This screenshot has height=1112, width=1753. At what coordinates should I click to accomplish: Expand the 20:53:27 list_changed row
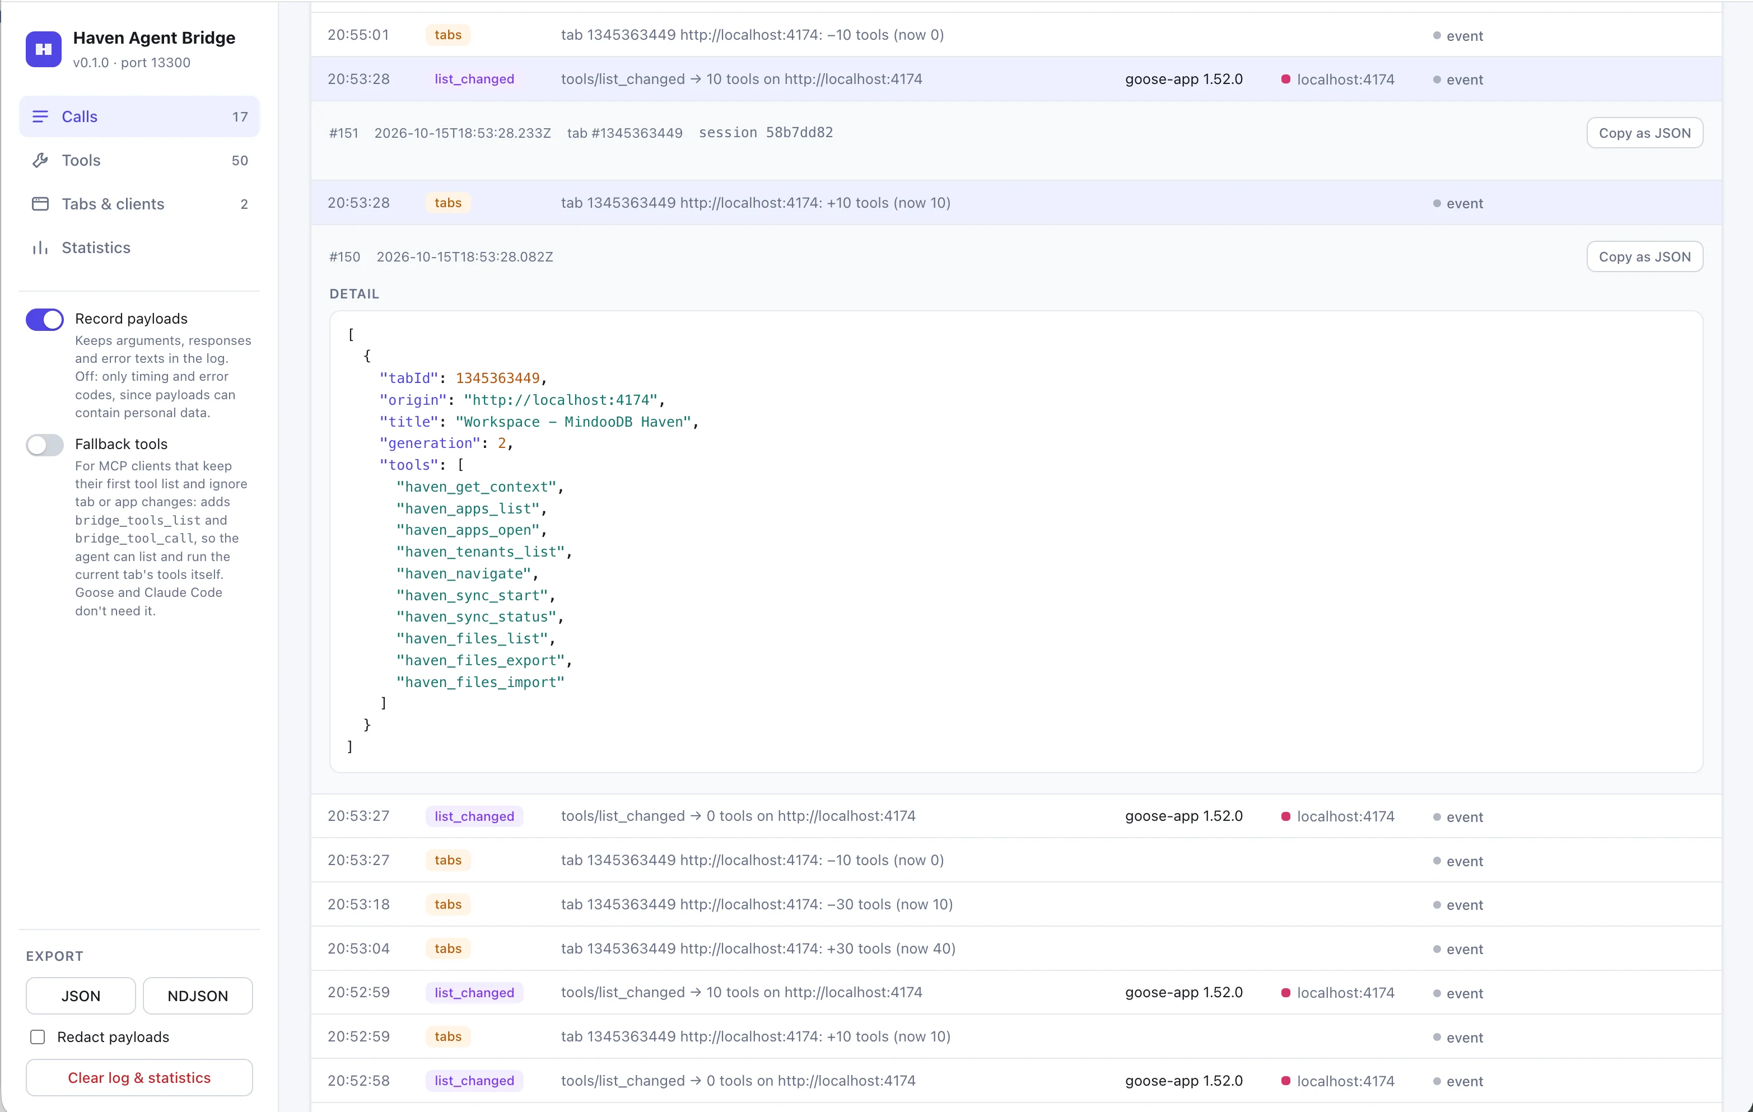pyautogui.click(x=1017, y=816)
